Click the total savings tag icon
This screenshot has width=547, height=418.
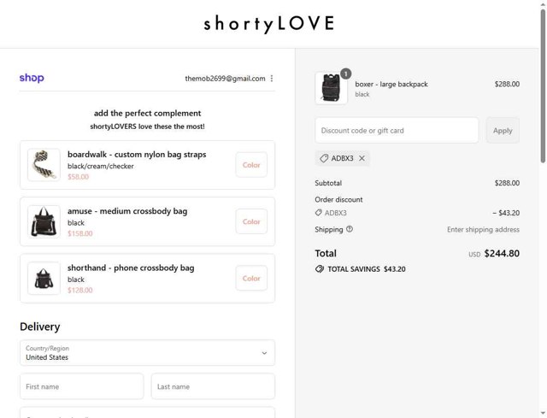pyautogui.click(x=319, y=269)
